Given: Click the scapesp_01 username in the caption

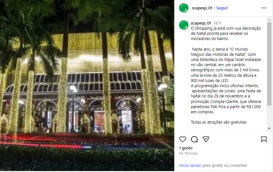Looking at the screenshot, I should [201, 23].
